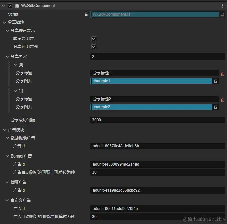Image resolution: width=228 pixels, height=224 pixels.
Task: Click the lock icon next to Script
Action: pos(86,14)
